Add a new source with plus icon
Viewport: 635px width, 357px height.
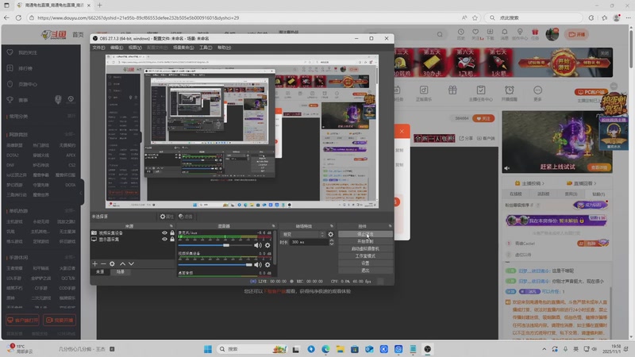pyautogui.click(x=94, y=264)
